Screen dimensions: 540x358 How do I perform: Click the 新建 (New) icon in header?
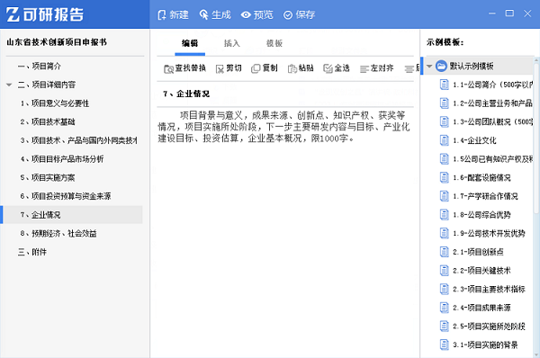pos(161,14)
